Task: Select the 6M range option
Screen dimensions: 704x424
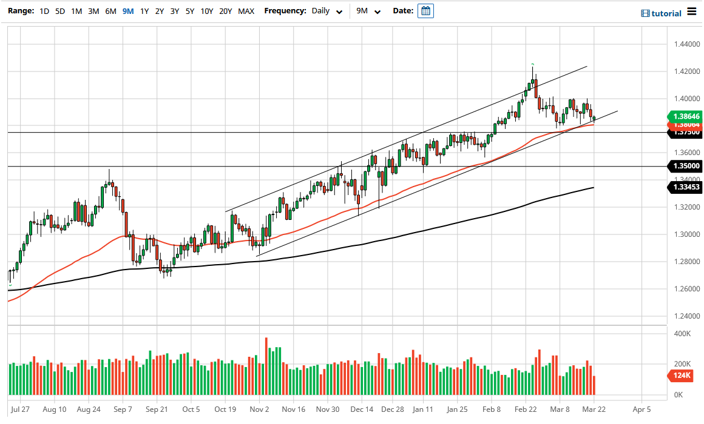Action: tap(110, 11)
